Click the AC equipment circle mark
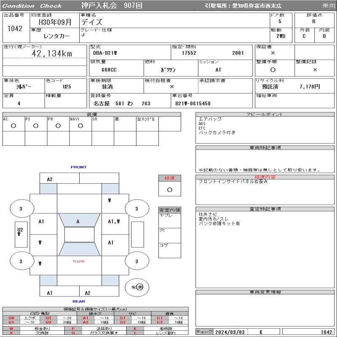This screenshot has width=337, height=337. 13,126
